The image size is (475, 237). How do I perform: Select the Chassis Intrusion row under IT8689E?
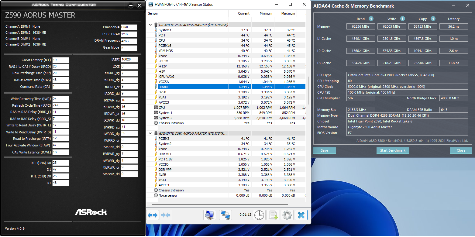click(226, 123)
